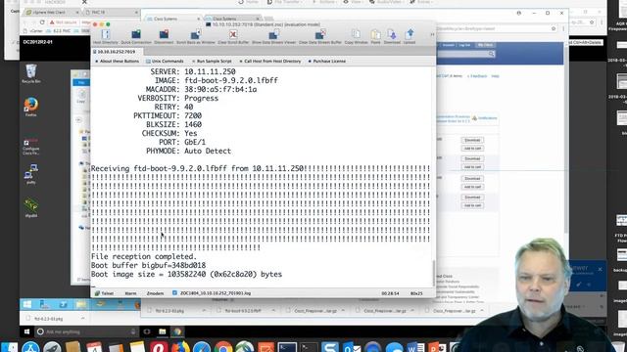This screenshot has width=627, height=352.
Task: Expand last Cisco_Firepower tar.gz download chevron
Action: [x=482, y=311]
